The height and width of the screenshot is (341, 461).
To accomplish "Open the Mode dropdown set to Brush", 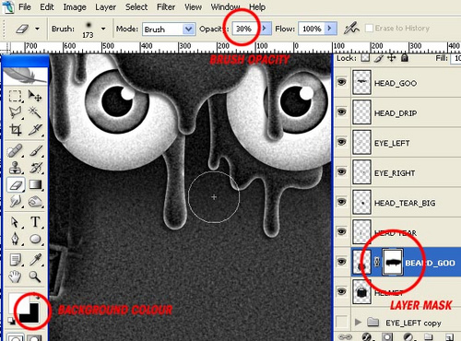I will 169,29.
